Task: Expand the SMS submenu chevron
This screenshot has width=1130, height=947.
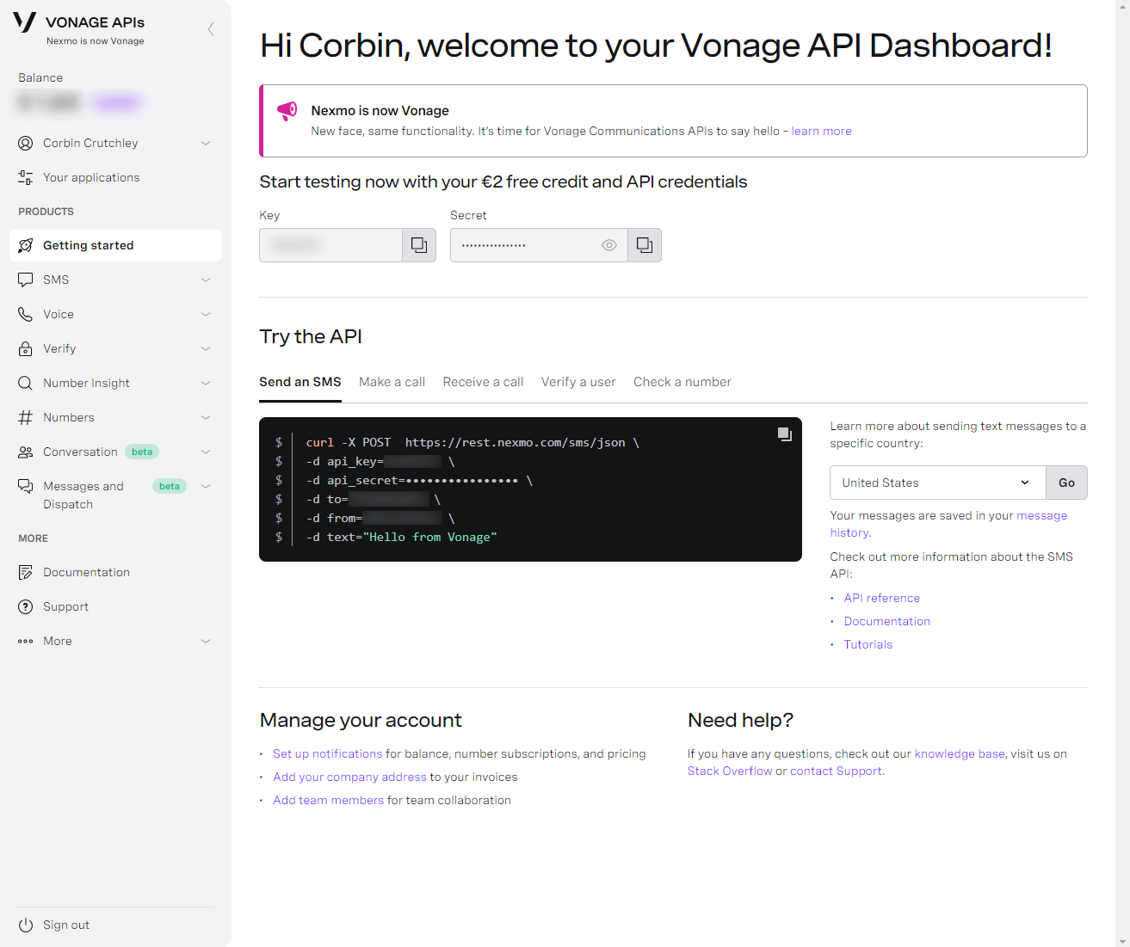Action: click(206, 280)
